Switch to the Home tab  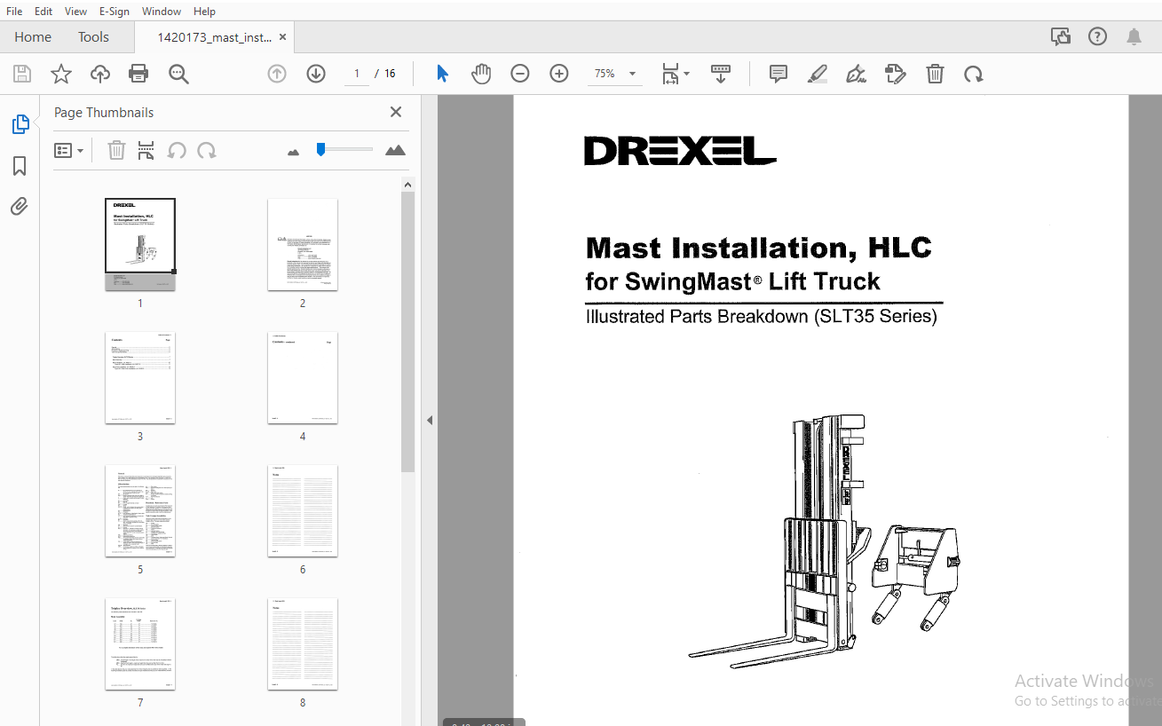[33, 37]
